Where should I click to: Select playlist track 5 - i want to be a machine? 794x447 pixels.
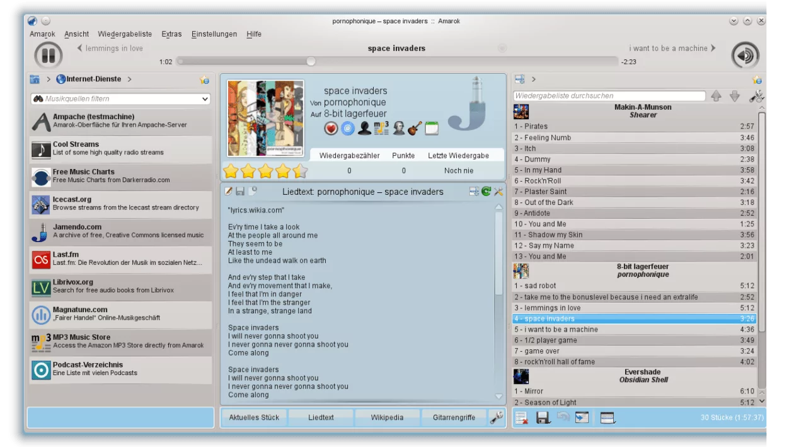634,329
